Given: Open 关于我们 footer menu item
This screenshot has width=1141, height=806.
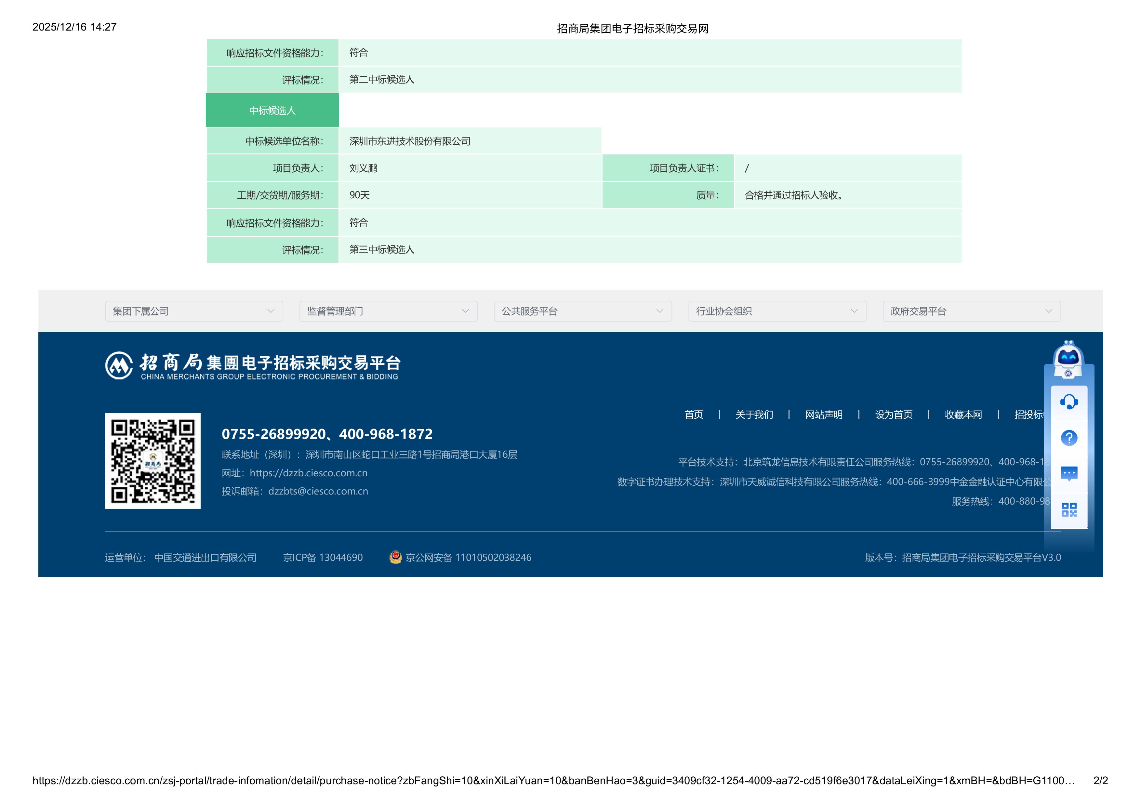Looking at the screenshot, I should click(754, 415).
